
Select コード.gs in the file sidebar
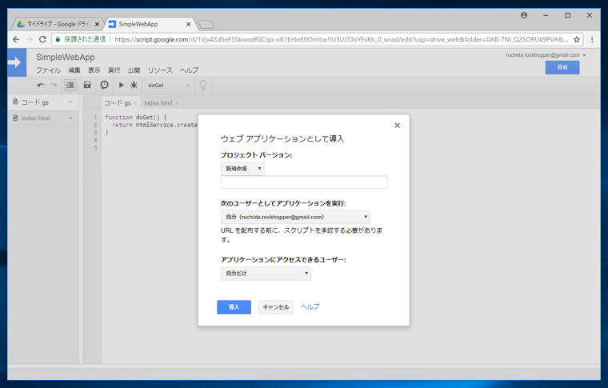43,102
